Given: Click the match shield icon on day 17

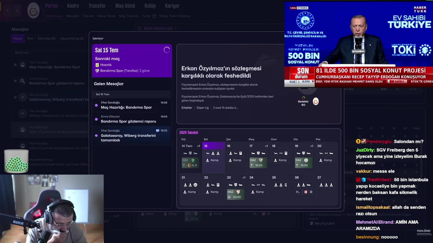Looking at the screenshot, I should [258, 153].
